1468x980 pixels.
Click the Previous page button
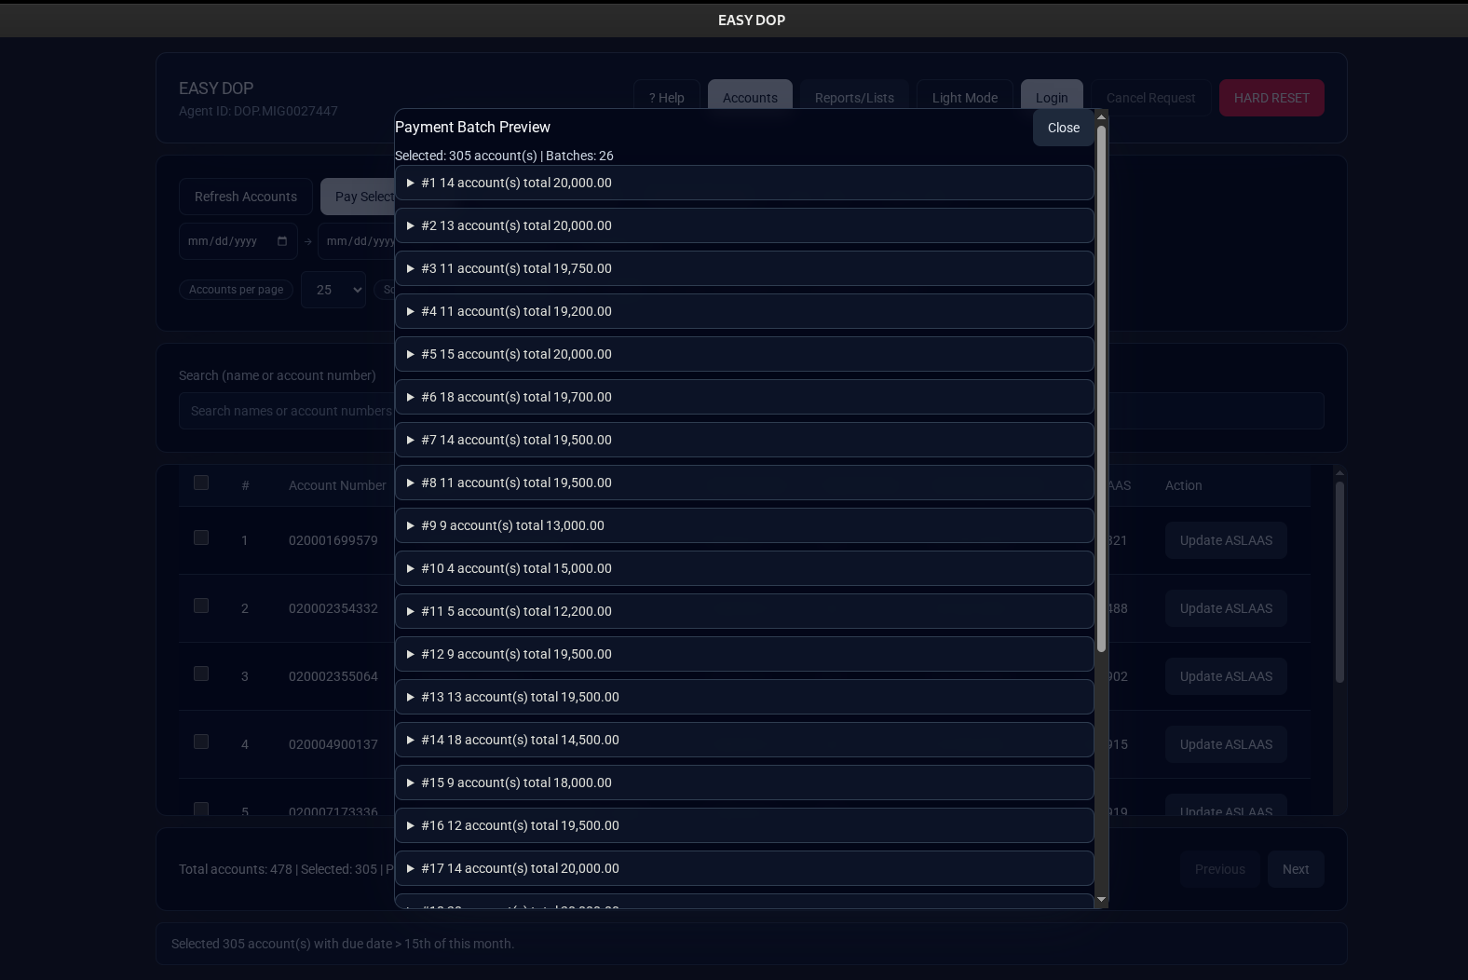tap(1219, 869)
